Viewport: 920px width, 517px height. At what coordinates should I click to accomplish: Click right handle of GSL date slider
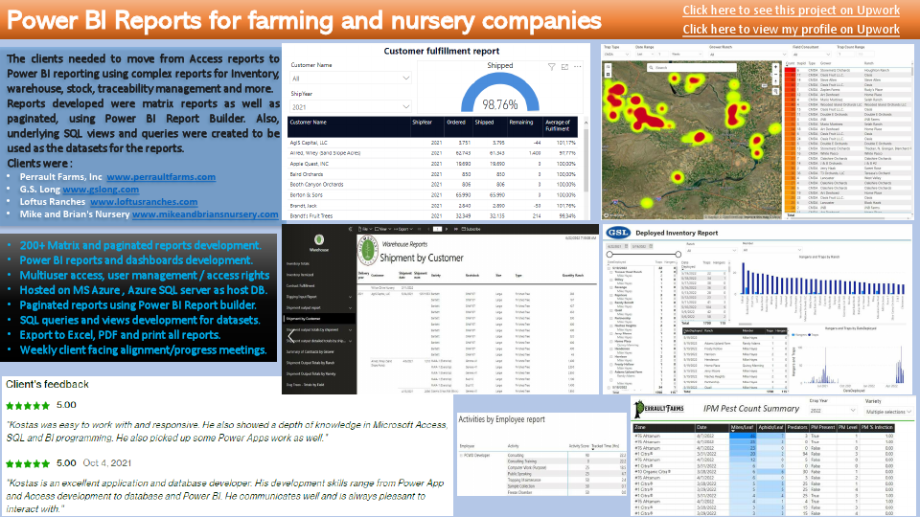tap(678, 255)
